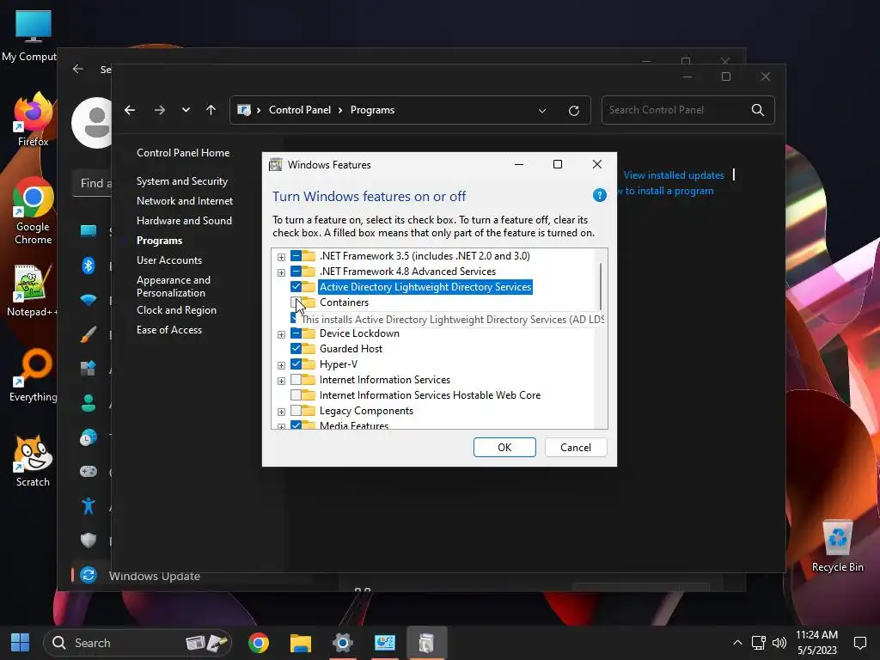Expand .NET Framework 3.5 tree node
This screenshot has width=880, height=660.
[x=281, y=257]
